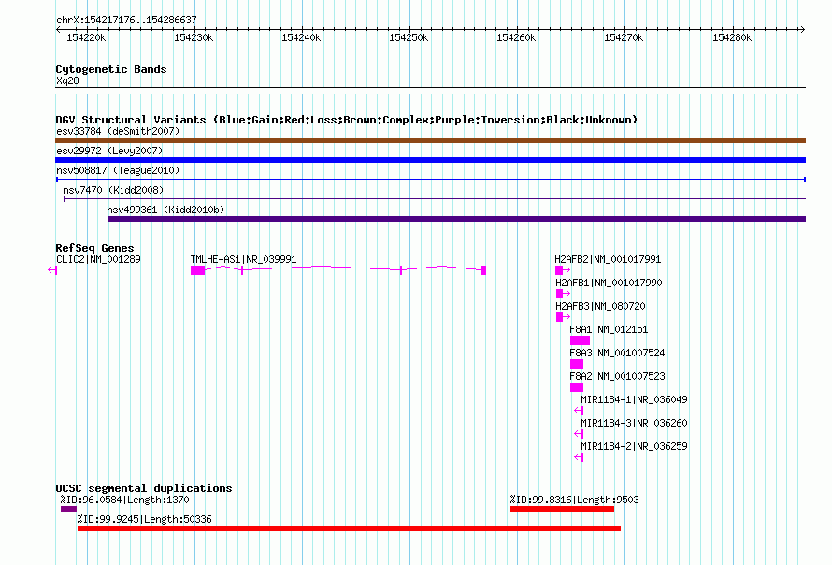Screen dimensions: 832x565
Task: Select the esv29972 Levy2007 blue gain bar
Action: point(430,160)
